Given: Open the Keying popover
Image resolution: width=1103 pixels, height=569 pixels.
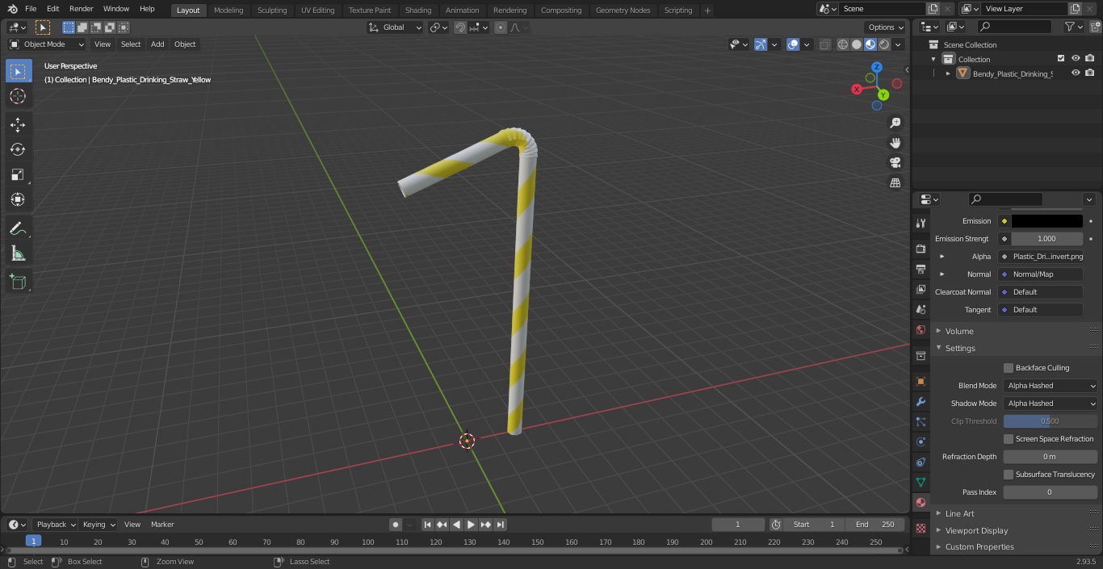Looking at the screenshot, I should pyautogui.click(x=99, y=525).
